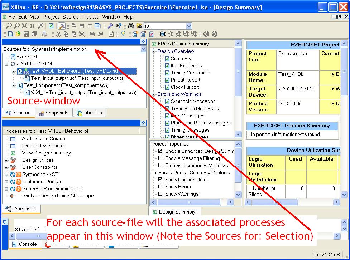Click the Find in Files folder-binoculars icon
Screen dimensions: 350x260
(139, 26)
